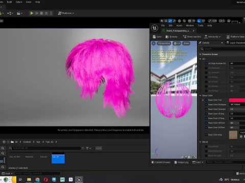Open the Output Log in the material editor

point(181,162)
